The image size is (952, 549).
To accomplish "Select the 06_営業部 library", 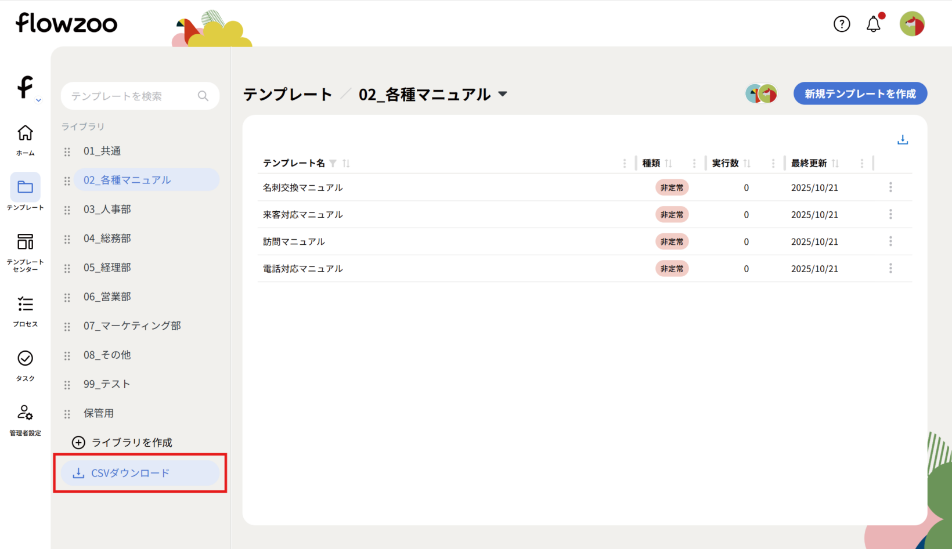I will point(107,297).
